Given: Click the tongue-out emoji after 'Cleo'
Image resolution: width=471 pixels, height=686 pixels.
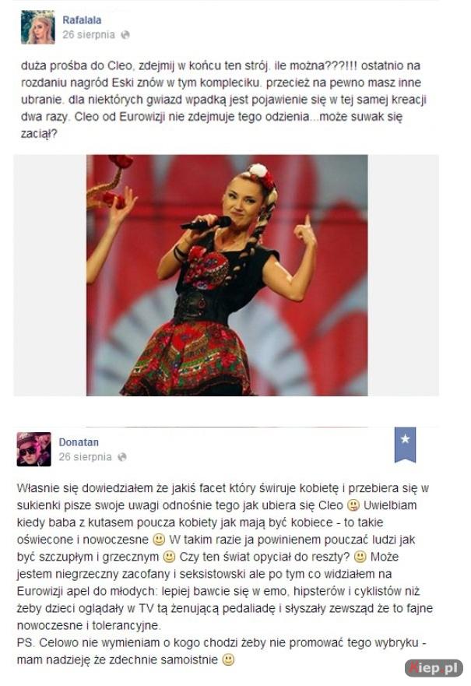Looking at the screenshot, I should pyautogui.click(x=353, y=505).
